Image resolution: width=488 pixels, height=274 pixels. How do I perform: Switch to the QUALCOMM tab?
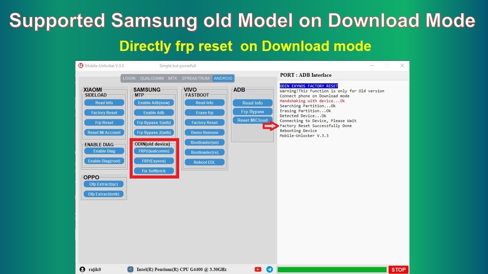pos(152,78)
